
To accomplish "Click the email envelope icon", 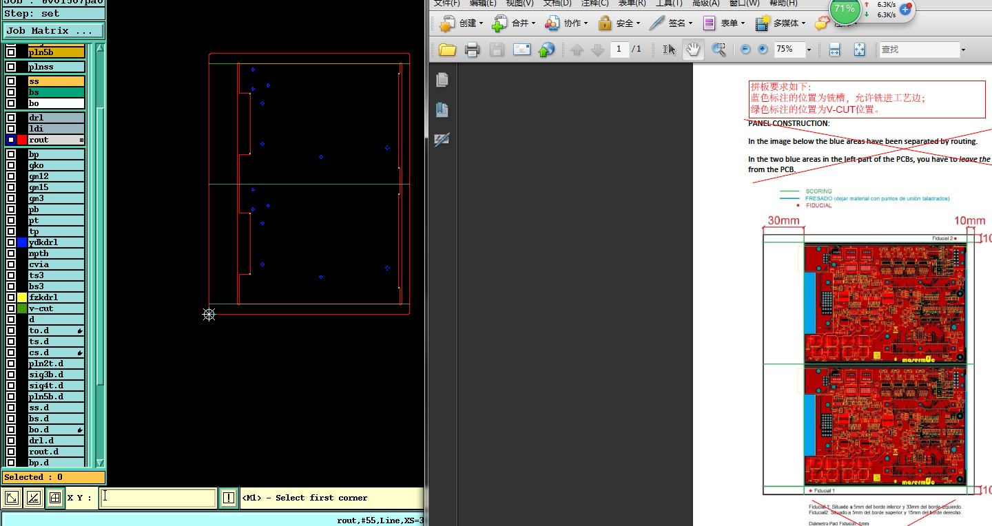I will 521,50.
